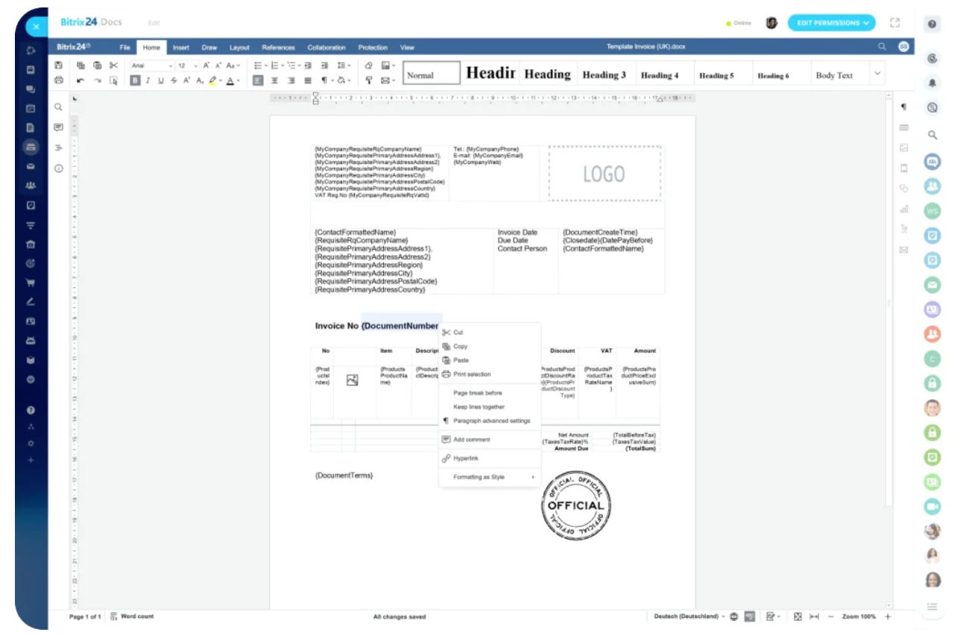Click Fit to page status bar icon
The width and height of the screenshot is (978, 635).
pos(798,616)
